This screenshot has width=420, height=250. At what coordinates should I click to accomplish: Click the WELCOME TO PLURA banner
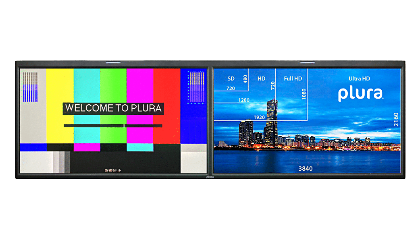(x=113, y=108)
